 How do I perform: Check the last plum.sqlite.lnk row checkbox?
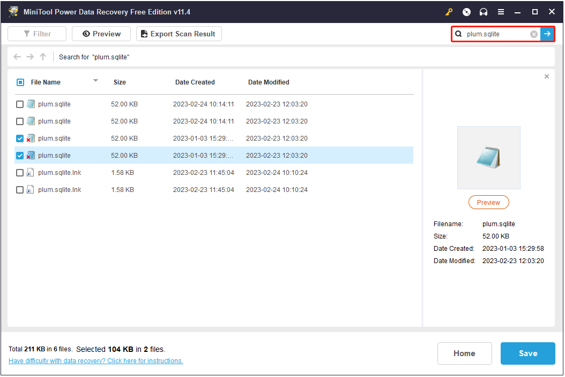click(x=20, y=190)
